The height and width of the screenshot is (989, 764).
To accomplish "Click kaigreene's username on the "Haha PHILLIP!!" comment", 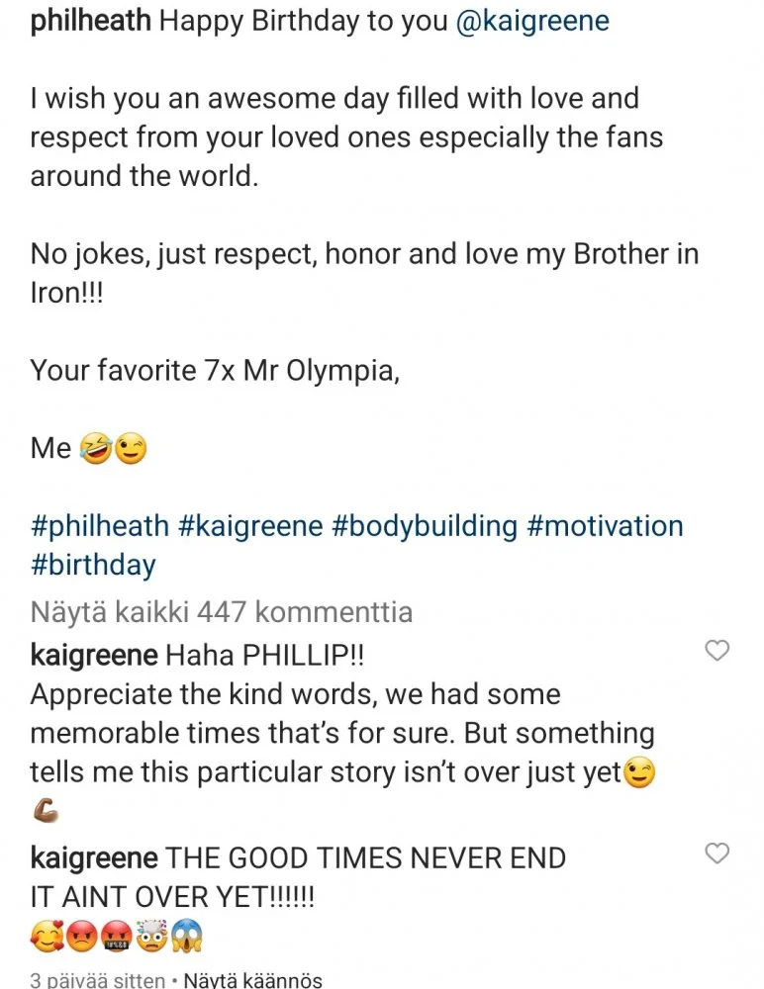I will (93, 654).
